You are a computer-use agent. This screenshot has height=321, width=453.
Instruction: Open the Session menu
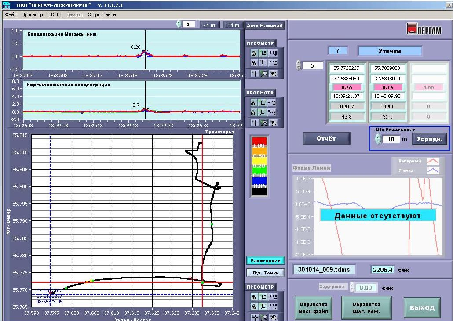pyautogui.click(x=74, y=14)
